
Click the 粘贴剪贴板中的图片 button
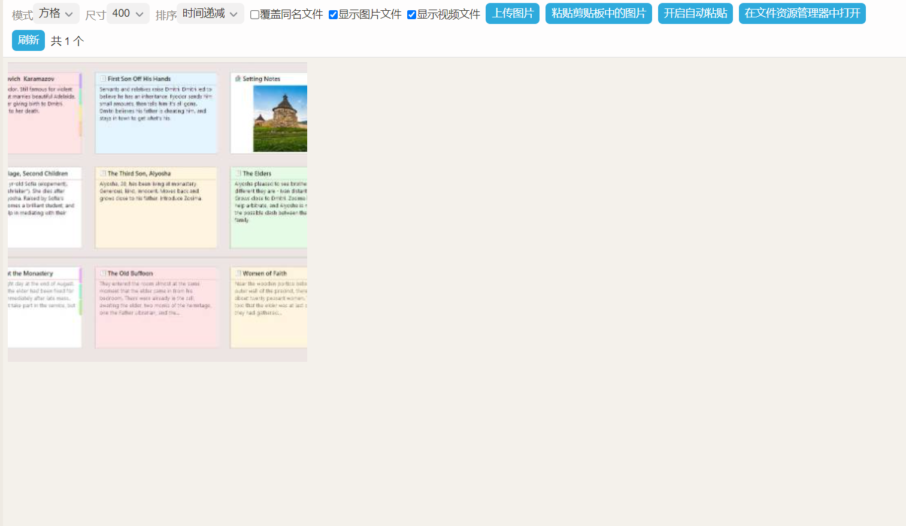coord(599,14)
